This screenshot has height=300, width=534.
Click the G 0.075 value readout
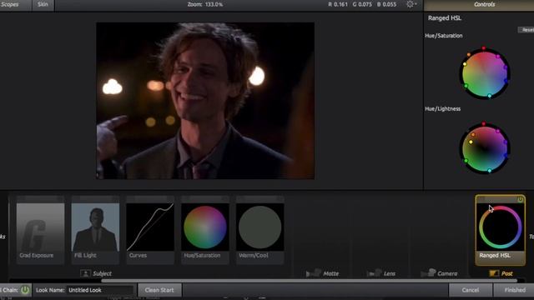point(362,4)
